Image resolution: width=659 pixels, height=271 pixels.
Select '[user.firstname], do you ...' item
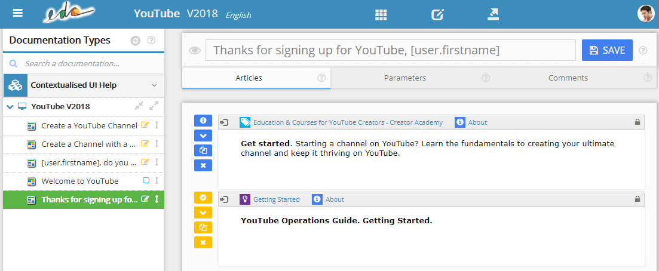88,162
